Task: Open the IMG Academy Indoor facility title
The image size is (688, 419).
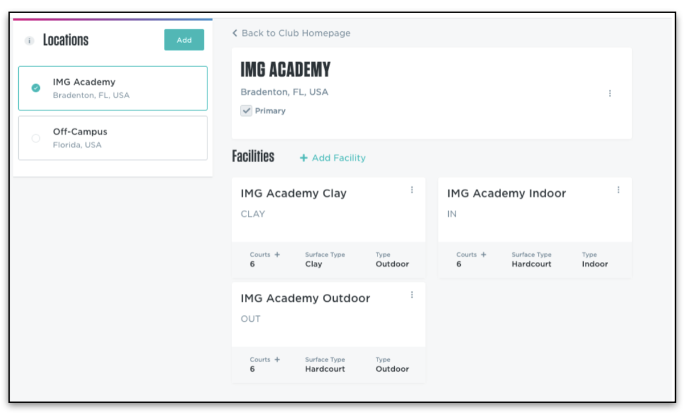Action: [507, 194]
